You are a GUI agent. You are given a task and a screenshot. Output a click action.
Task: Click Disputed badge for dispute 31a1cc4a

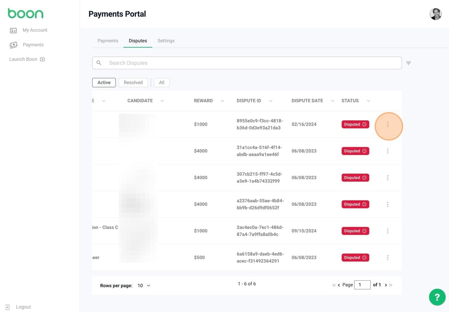point(355,151)
